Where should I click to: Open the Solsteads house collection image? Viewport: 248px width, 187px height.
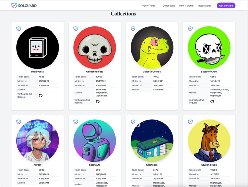152,141
